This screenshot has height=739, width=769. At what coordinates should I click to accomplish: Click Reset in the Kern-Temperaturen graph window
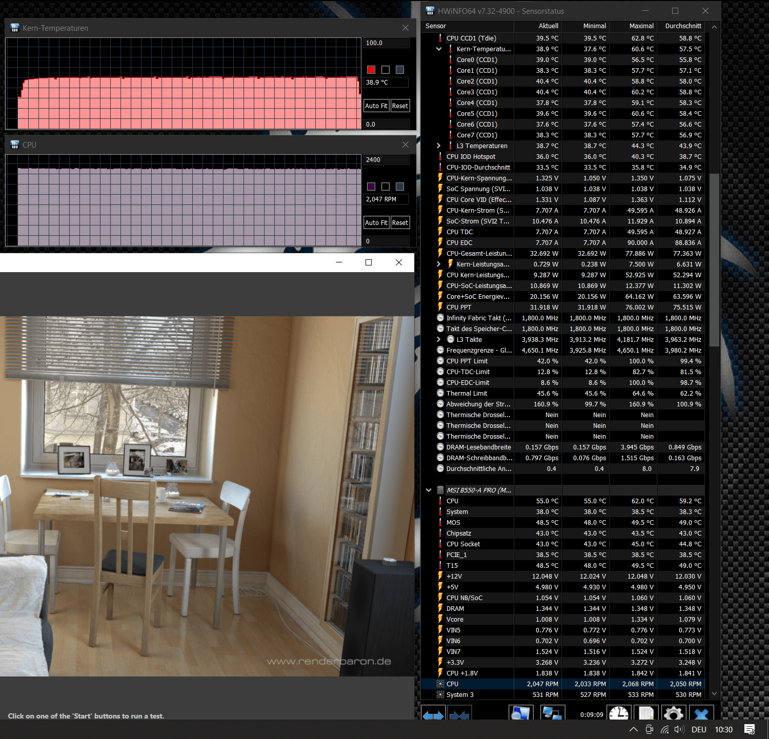[x=400, y=106]
